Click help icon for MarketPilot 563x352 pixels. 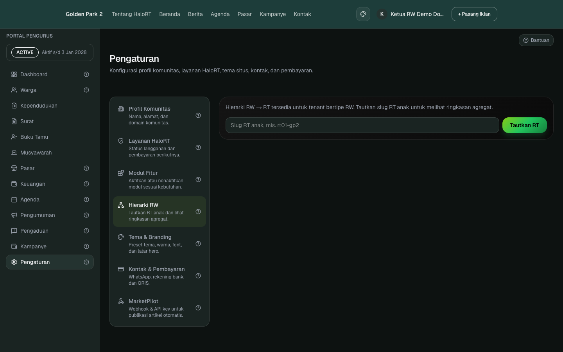click(198, 308)
